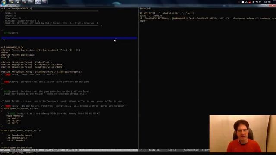Click the 'struct game_sound_output_buffer' line
The height and width of the screenshot is (155, 276).
[x=21, y=130]
